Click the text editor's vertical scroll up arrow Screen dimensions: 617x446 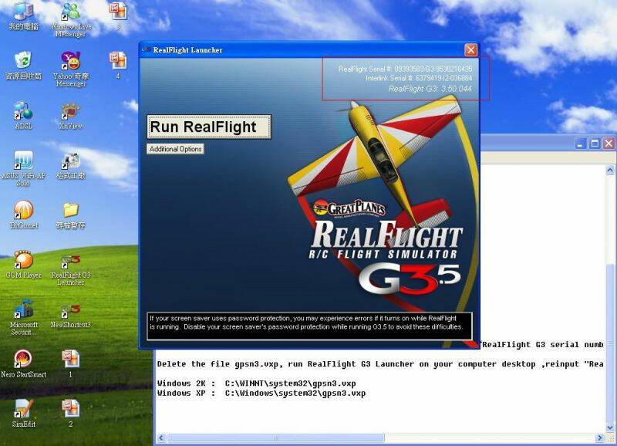pos(610,170)
